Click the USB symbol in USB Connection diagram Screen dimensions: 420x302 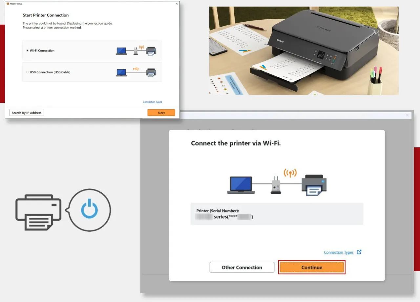136,69
